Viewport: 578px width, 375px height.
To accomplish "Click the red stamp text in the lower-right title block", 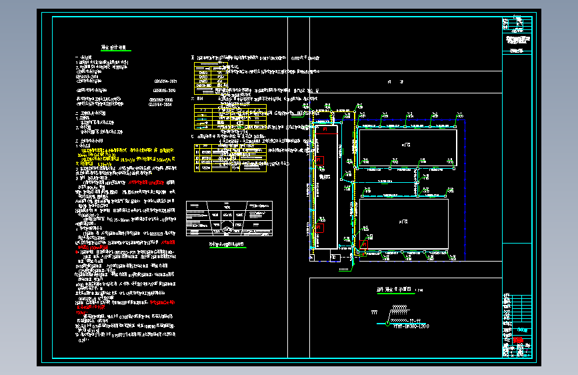I will [518, 340].
